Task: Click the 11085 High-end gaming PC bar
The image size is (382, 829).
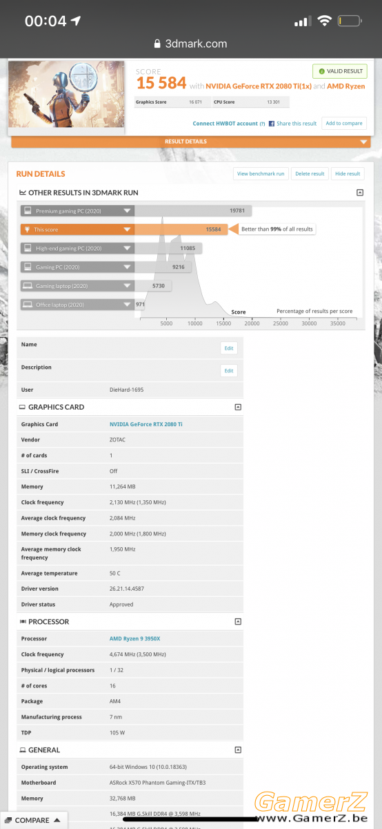Action: (x=168, y=248)
